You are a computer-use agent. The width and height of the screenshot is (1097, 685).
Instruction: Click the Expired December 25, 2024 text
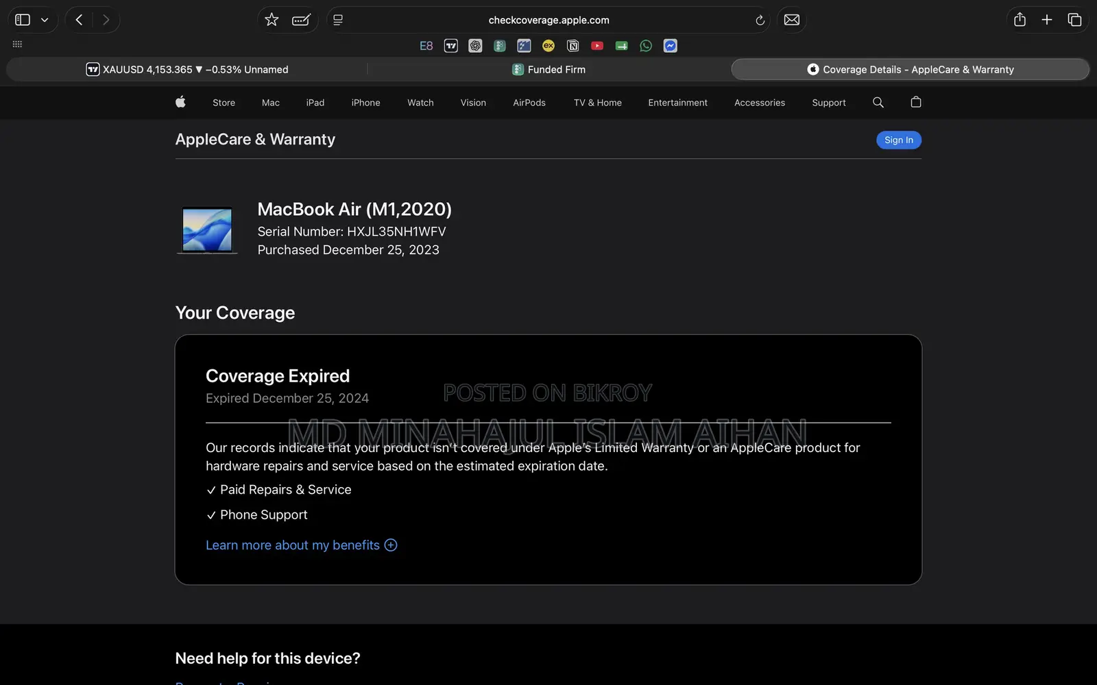coord(287,398)
